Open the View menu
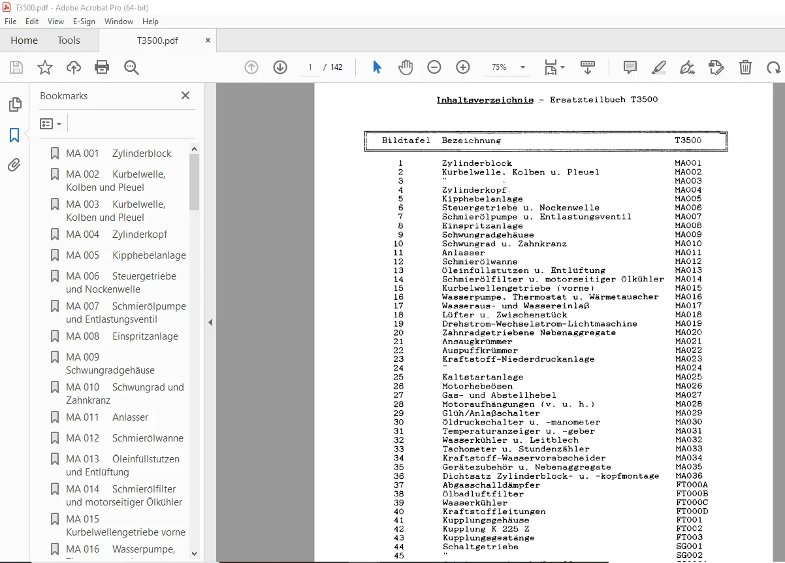 coord(56,22)
